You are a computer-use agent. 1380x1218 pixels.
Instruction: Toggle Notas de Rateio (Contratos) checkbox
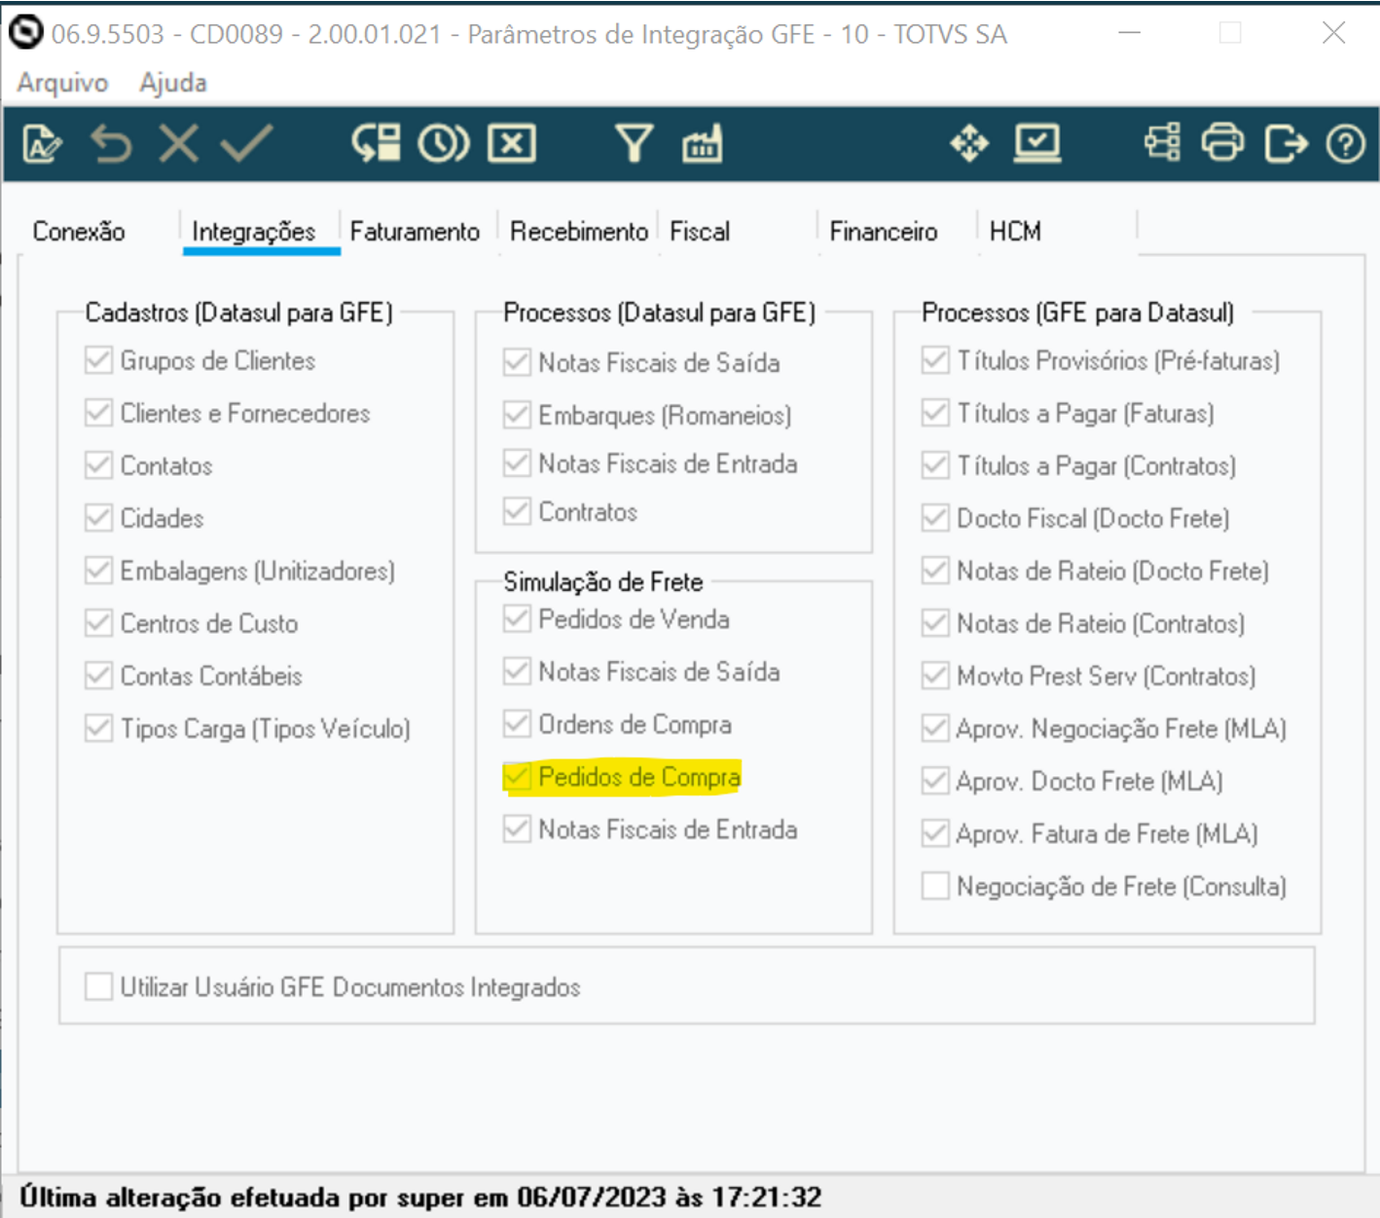(x=935, y=623)
